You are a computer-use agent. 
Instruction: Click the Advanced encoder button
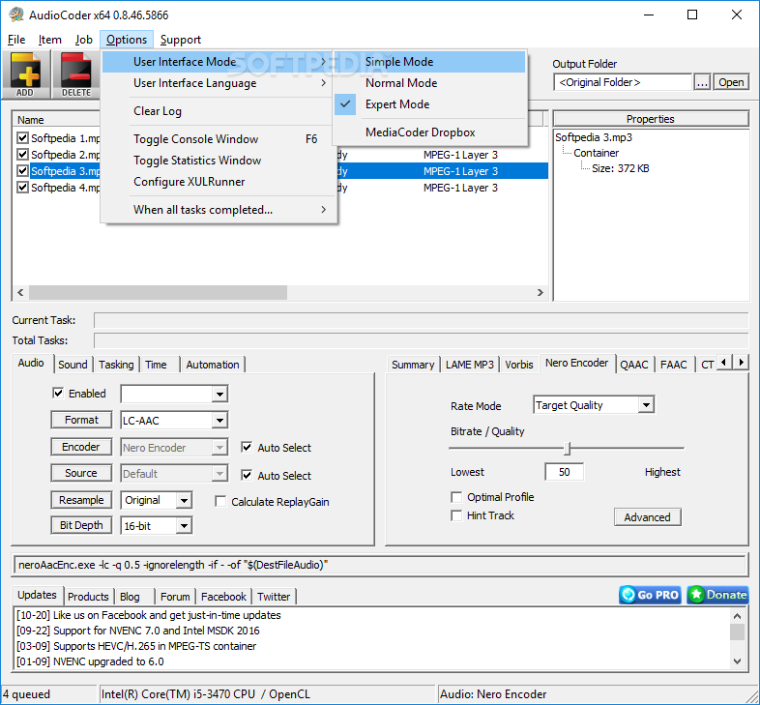coord(648,516)
